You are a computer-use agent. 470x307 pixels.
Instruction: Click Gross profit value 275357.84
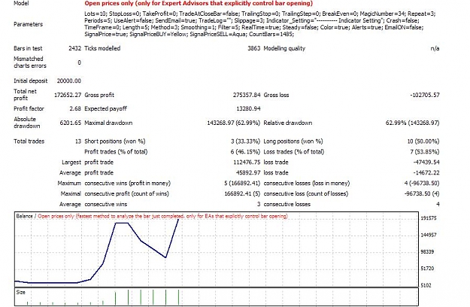point(247,95)
